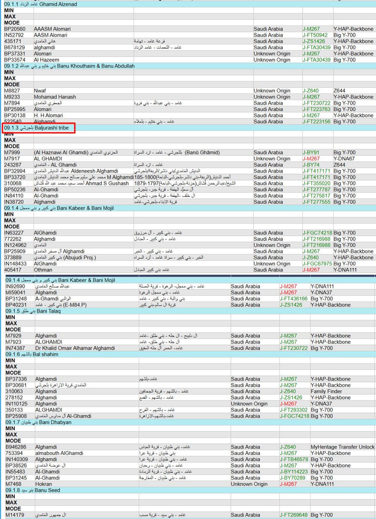Image resolution: width=376 pixels, height=519 pixels.
Task: Click kit number IN110125
Action: (16, 404)
